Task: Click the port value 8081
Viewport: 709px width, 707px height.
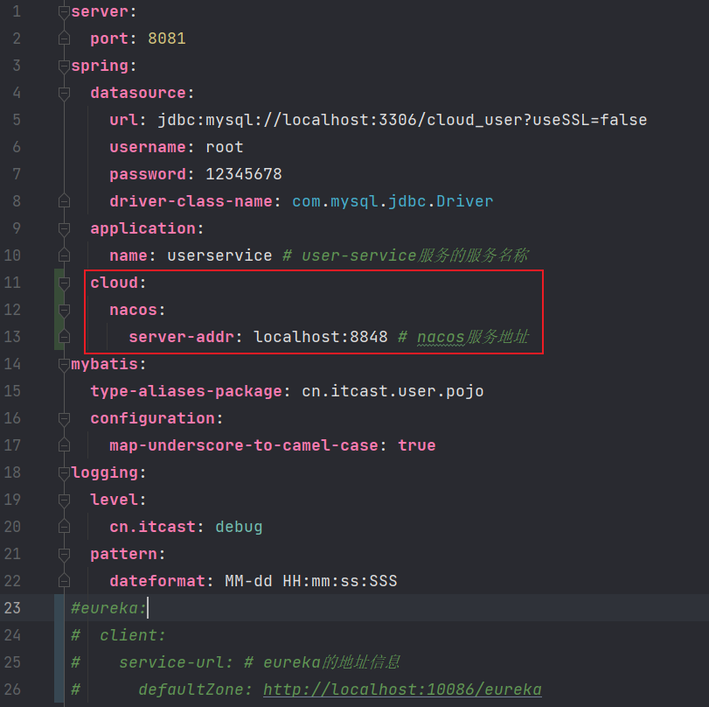Action: point(166,38)
